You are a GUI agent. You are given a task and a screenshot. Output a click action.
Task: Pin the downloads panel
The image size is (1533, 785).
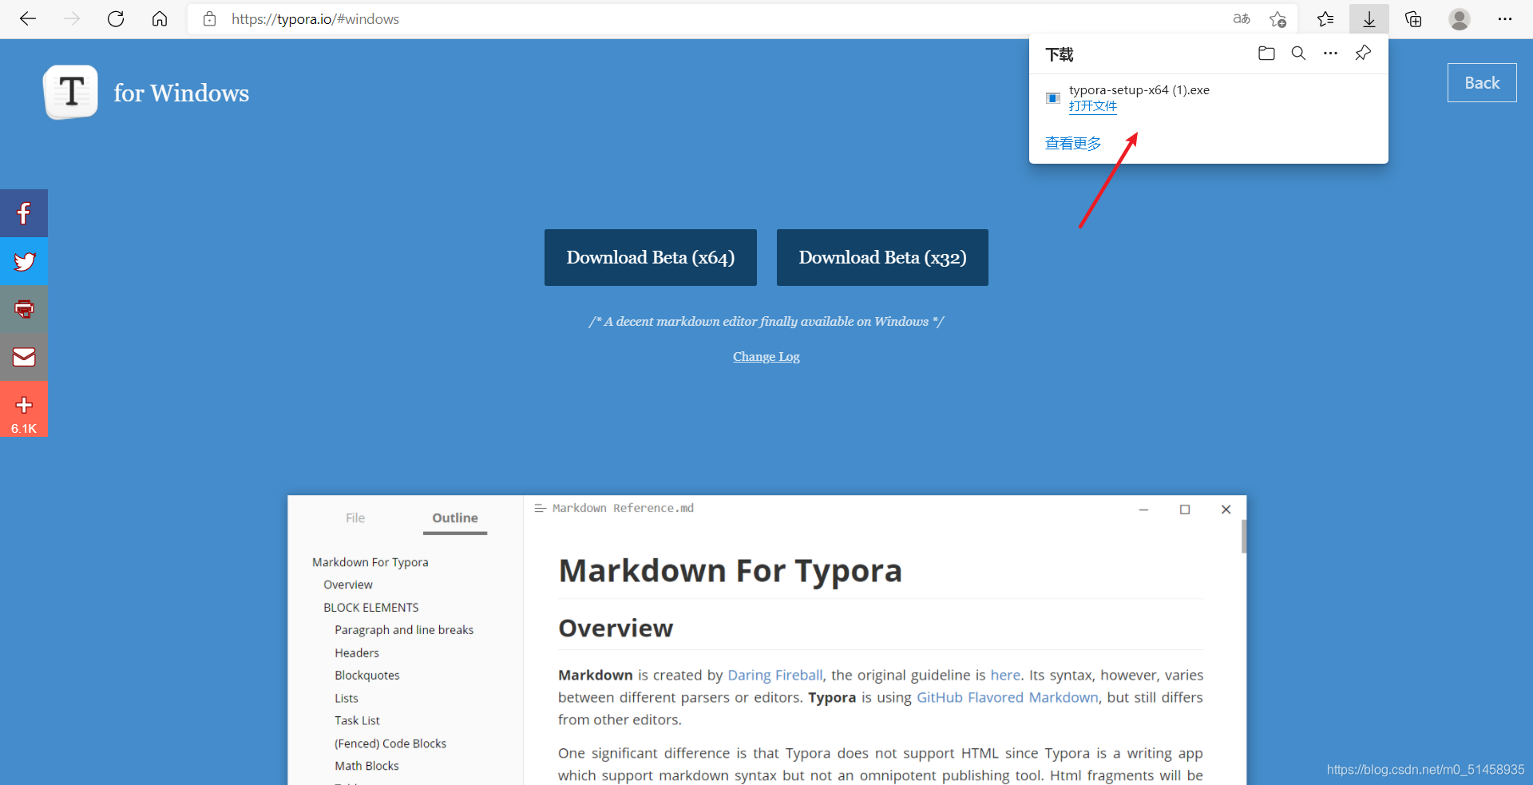1363,54
